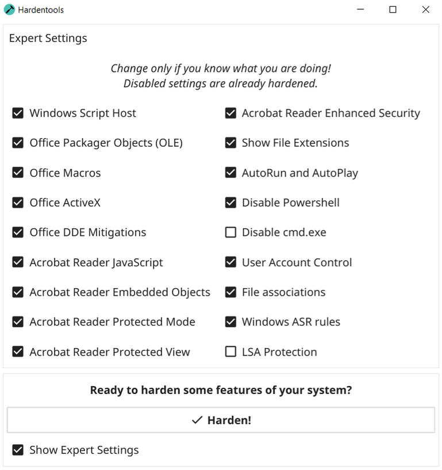The height and width of the screenshot is (470, 442).
Task: Enable Disable cmd.exe checkbox
Action: point(230,232)
